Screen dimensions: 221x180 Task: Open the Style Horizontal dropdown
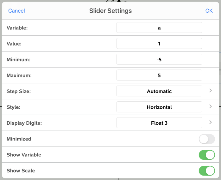tap(159, 107)
